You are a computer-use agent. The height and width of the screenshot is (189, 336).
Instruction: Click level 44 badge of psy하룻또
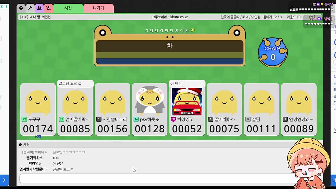[136, 119]
